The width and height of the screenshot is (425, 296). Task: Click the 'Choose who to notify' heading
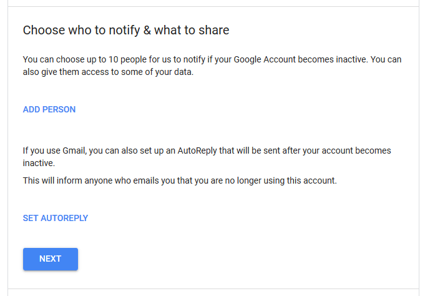coord(126,30)
